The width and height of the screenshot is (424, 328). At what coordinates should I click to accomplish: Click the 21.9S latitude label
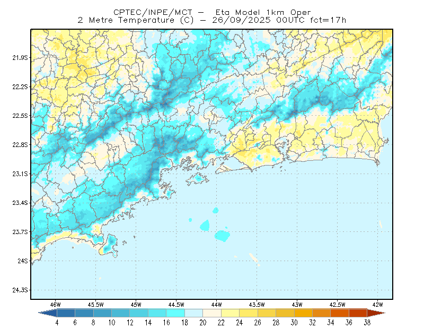tap(20, 57)
